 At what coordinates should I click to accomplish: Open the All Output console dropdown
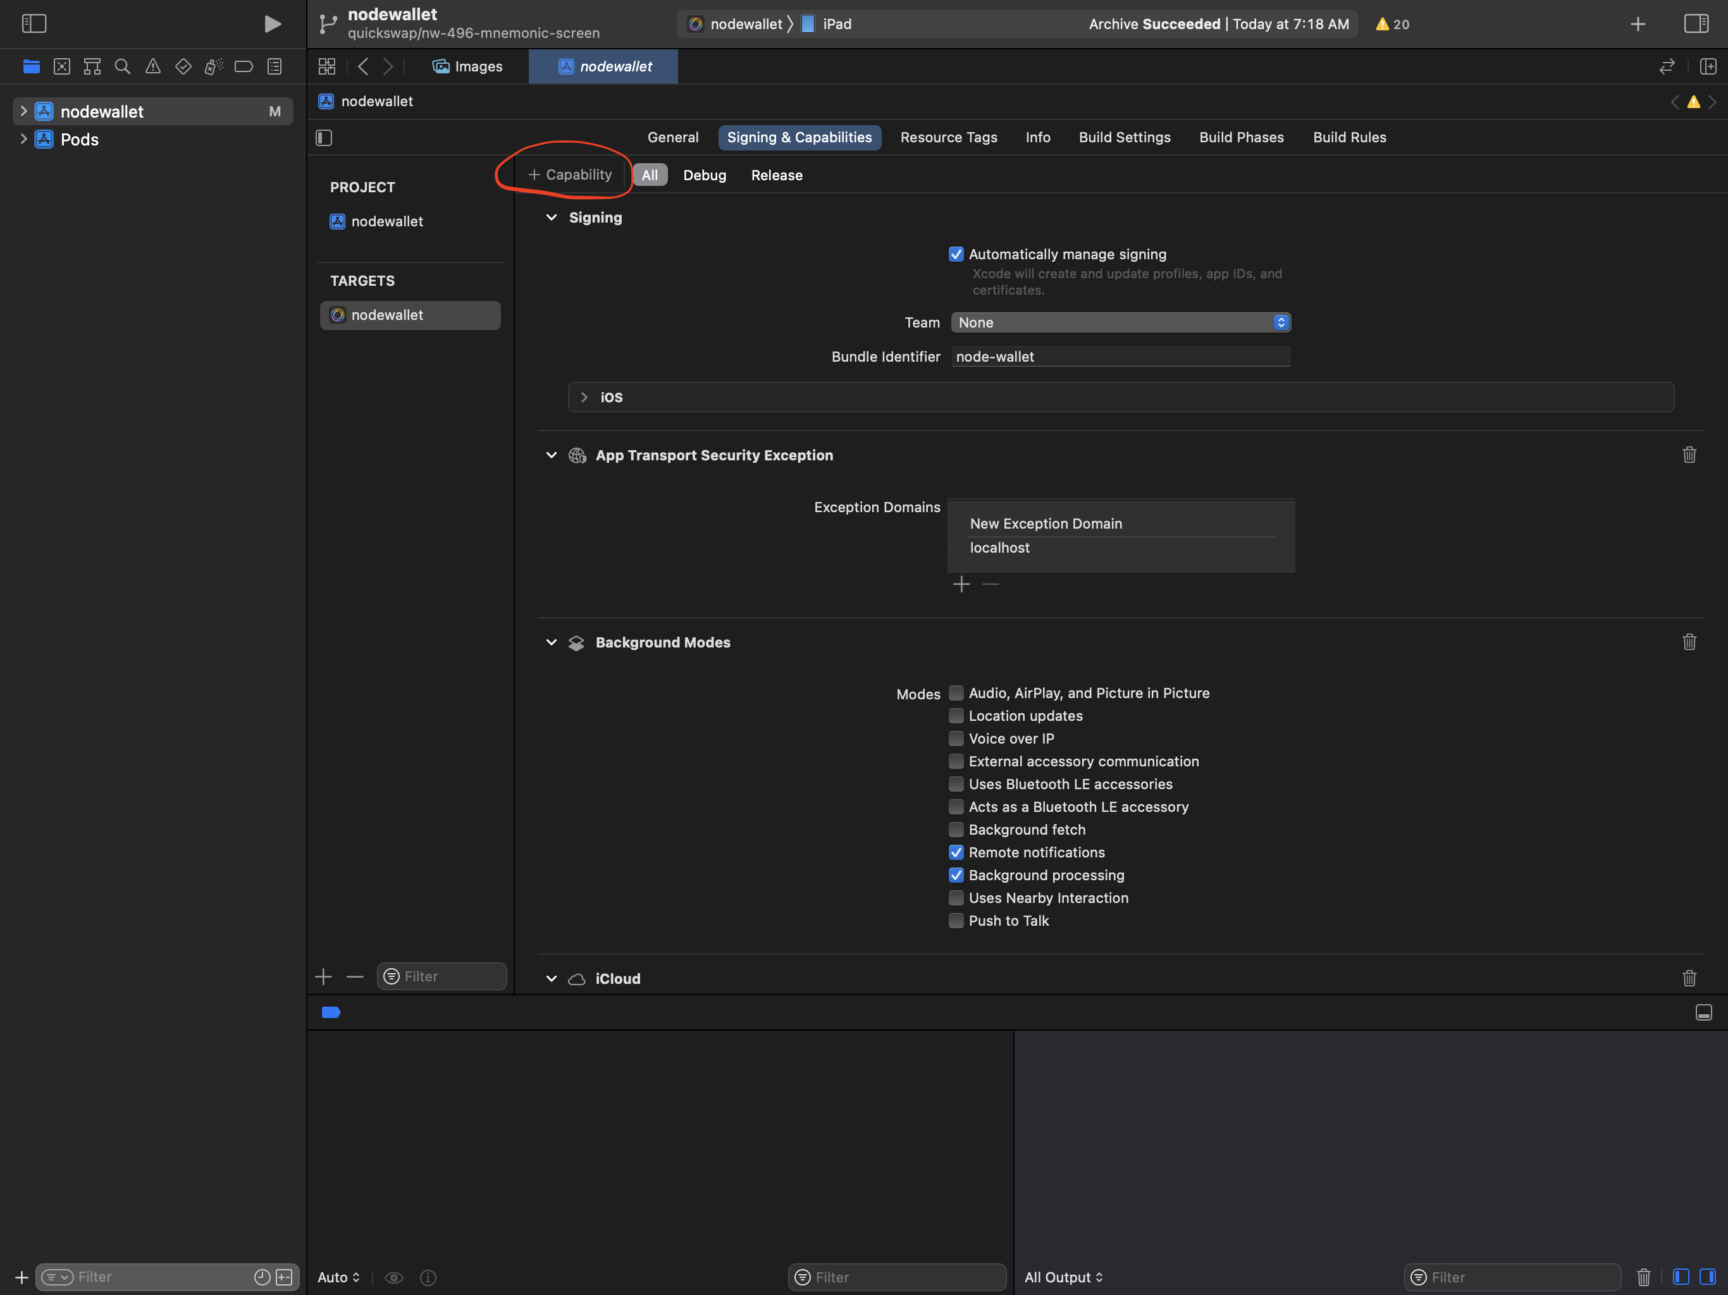tap(1063, 1277)
